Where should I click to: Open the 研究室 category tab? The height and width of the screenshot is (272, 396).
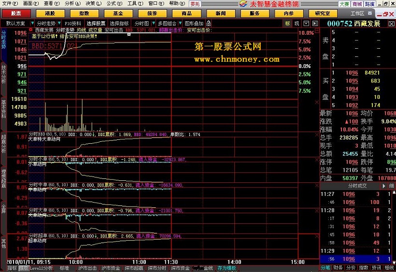tap(323, 14)
